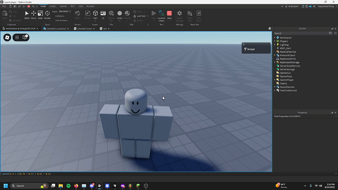Switch to the AVATAR ribbon tab

tap(63, 6)
